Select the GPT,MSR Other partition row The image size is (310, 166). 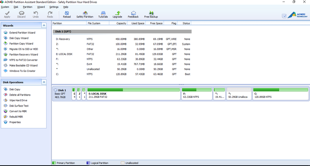click(x=122, y=49)
